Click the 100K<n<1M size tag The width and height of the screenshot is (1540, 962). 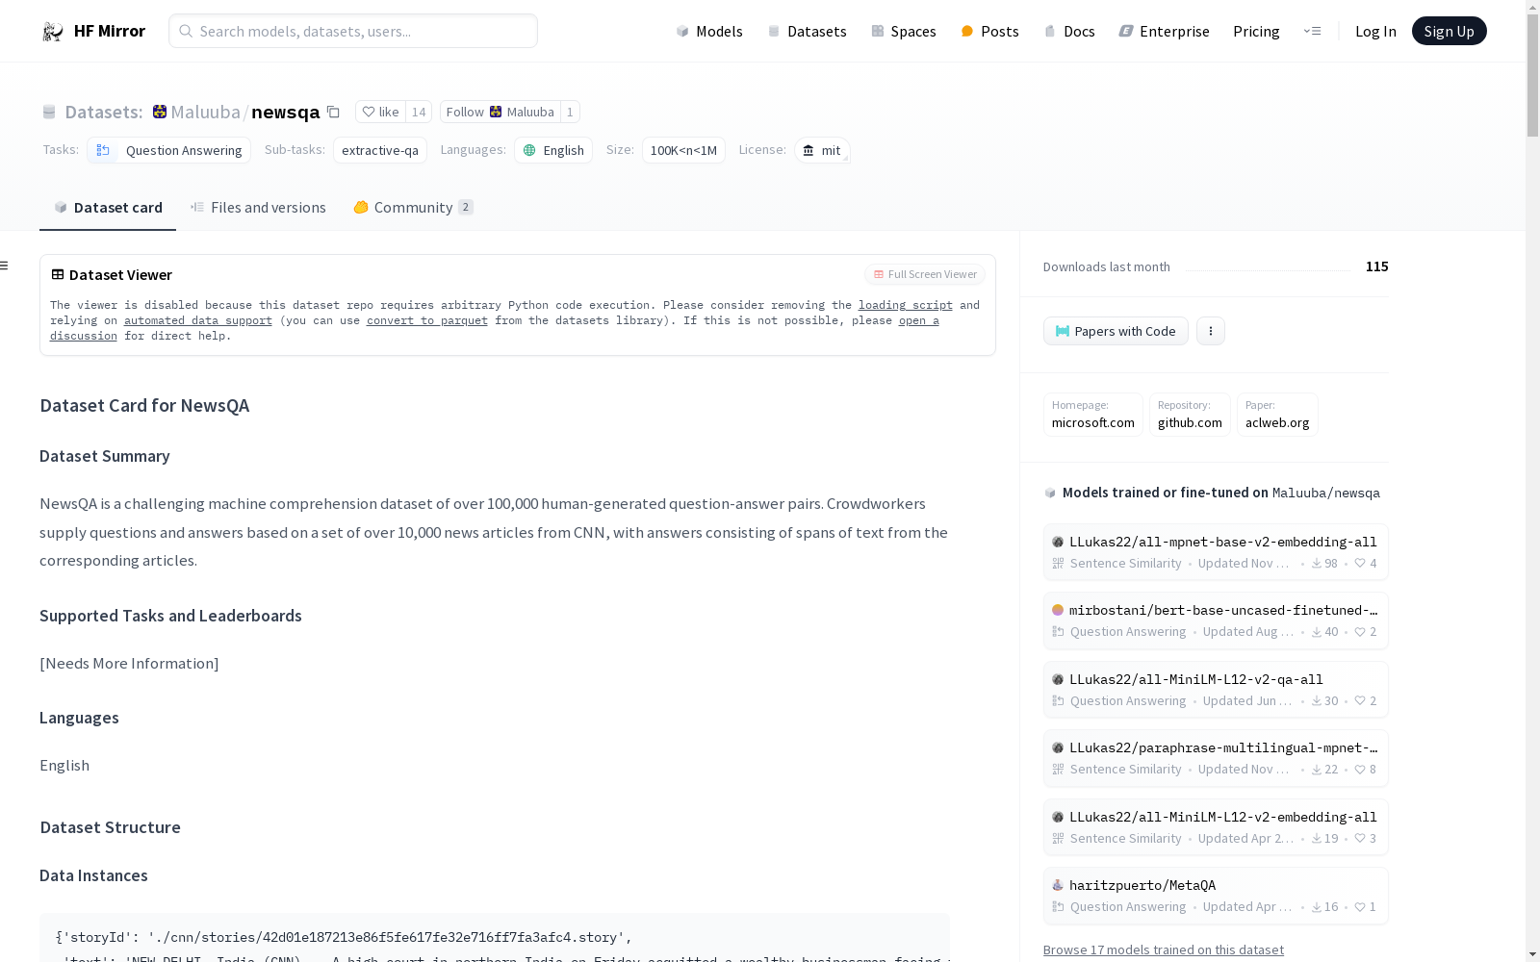683,150
